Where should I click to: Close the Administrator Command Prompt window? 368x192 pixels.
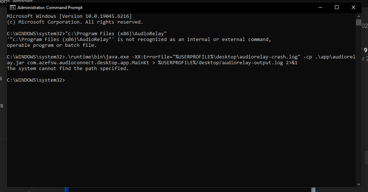pyautogui.click(x=353, y=7)
